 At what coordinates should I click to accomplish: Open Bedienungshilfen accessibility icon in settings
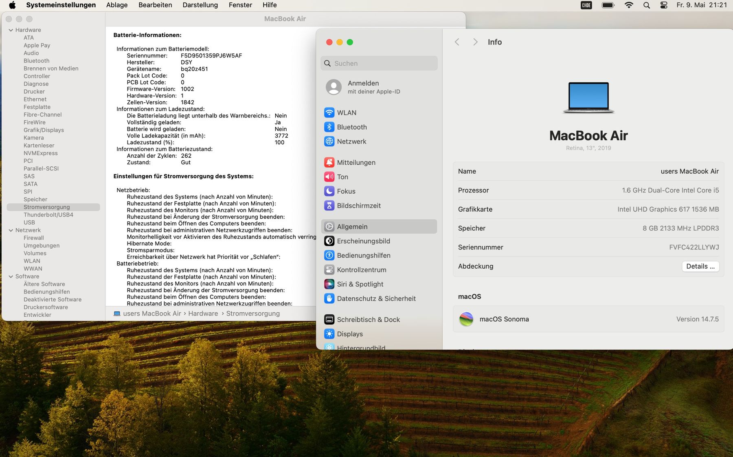click(329, 255)
